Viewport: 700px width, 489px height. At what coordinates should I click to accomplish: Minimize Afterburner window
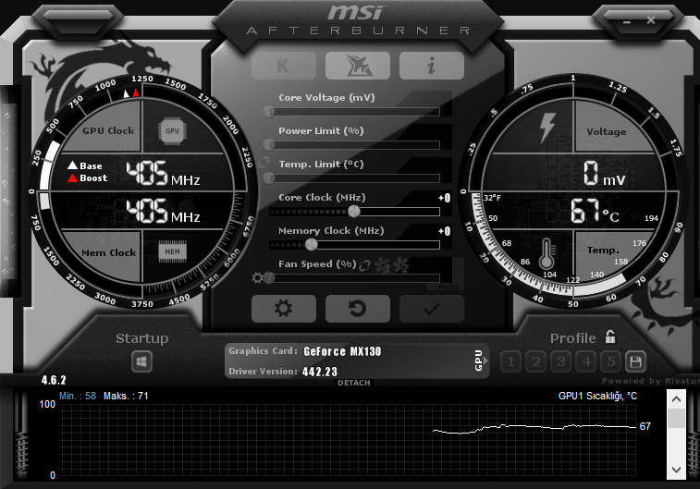point(627,22)
